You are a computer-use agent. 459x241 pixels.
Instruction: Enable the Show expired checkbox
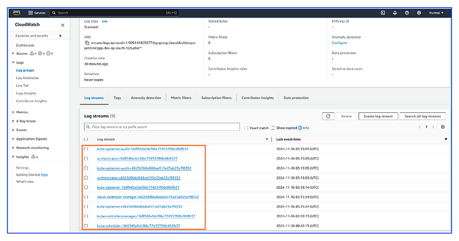pos(273,128)
